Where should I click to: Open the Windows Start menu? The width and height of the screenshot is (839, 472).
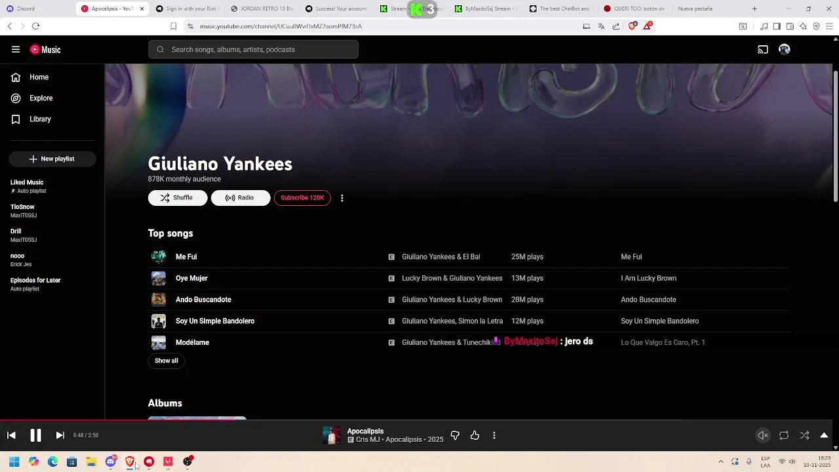[14, 462]
